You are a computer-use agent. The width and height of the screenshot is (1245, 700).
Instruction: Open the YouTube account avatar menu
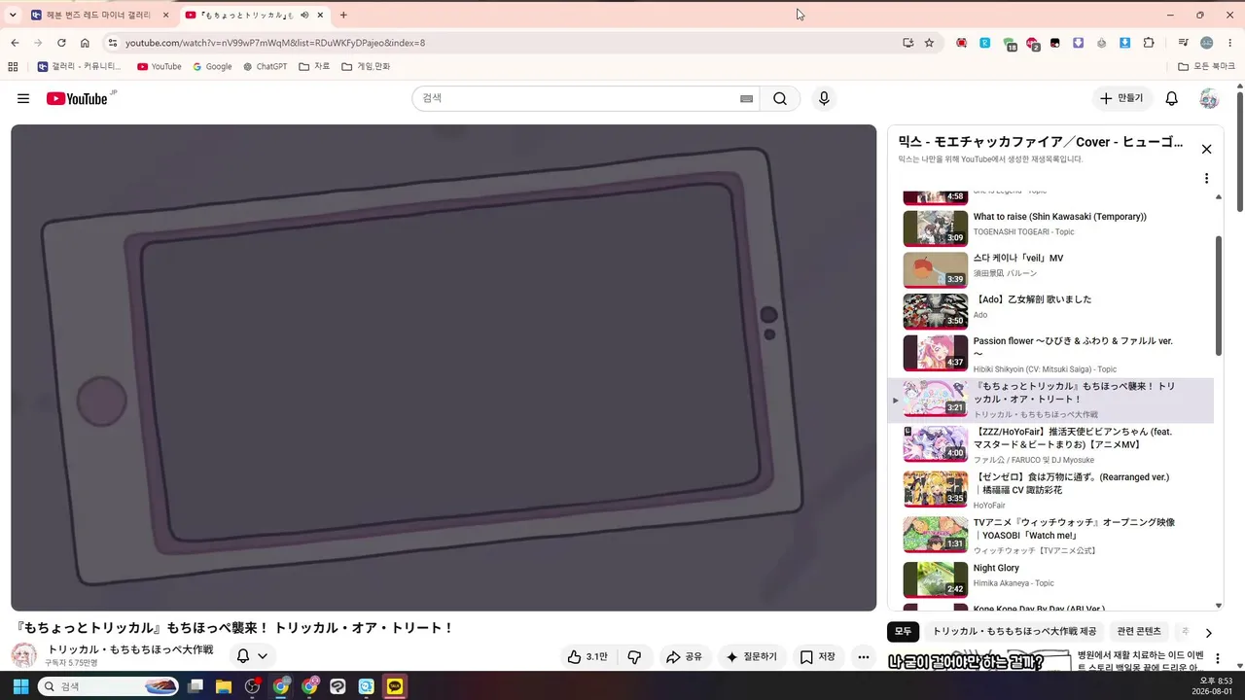click(x=1209, y=98)
